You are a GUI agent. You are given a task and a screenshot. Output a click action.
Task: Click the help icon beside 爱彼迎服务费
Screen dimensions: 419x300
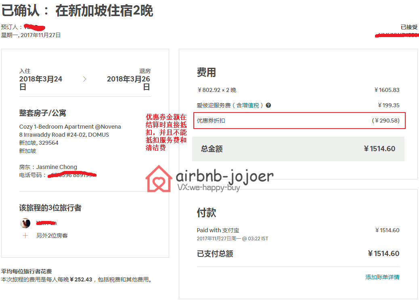click(268, 105)
